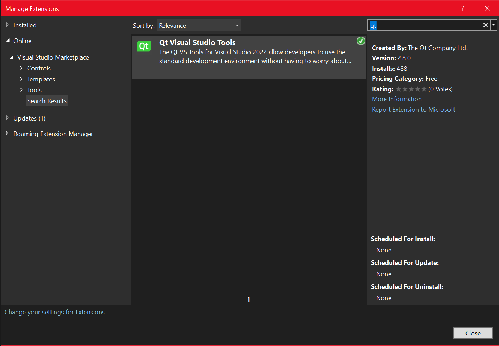Open the search options dropdown arrow

coord(494,25)
